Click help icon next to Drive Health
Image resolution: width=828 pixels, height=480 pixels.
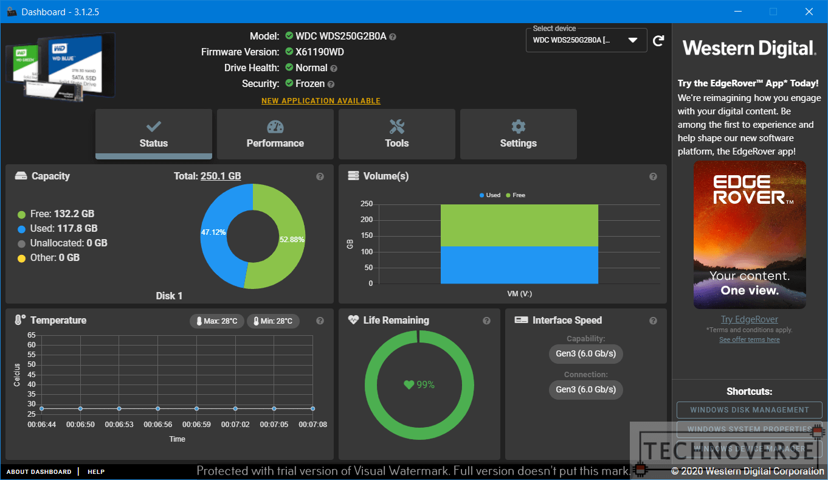[334, 69]
